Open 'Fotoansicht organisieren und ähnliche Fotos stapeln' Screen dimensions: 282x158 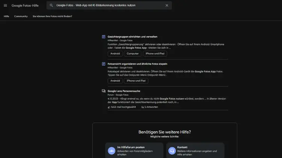click(137, 64)
